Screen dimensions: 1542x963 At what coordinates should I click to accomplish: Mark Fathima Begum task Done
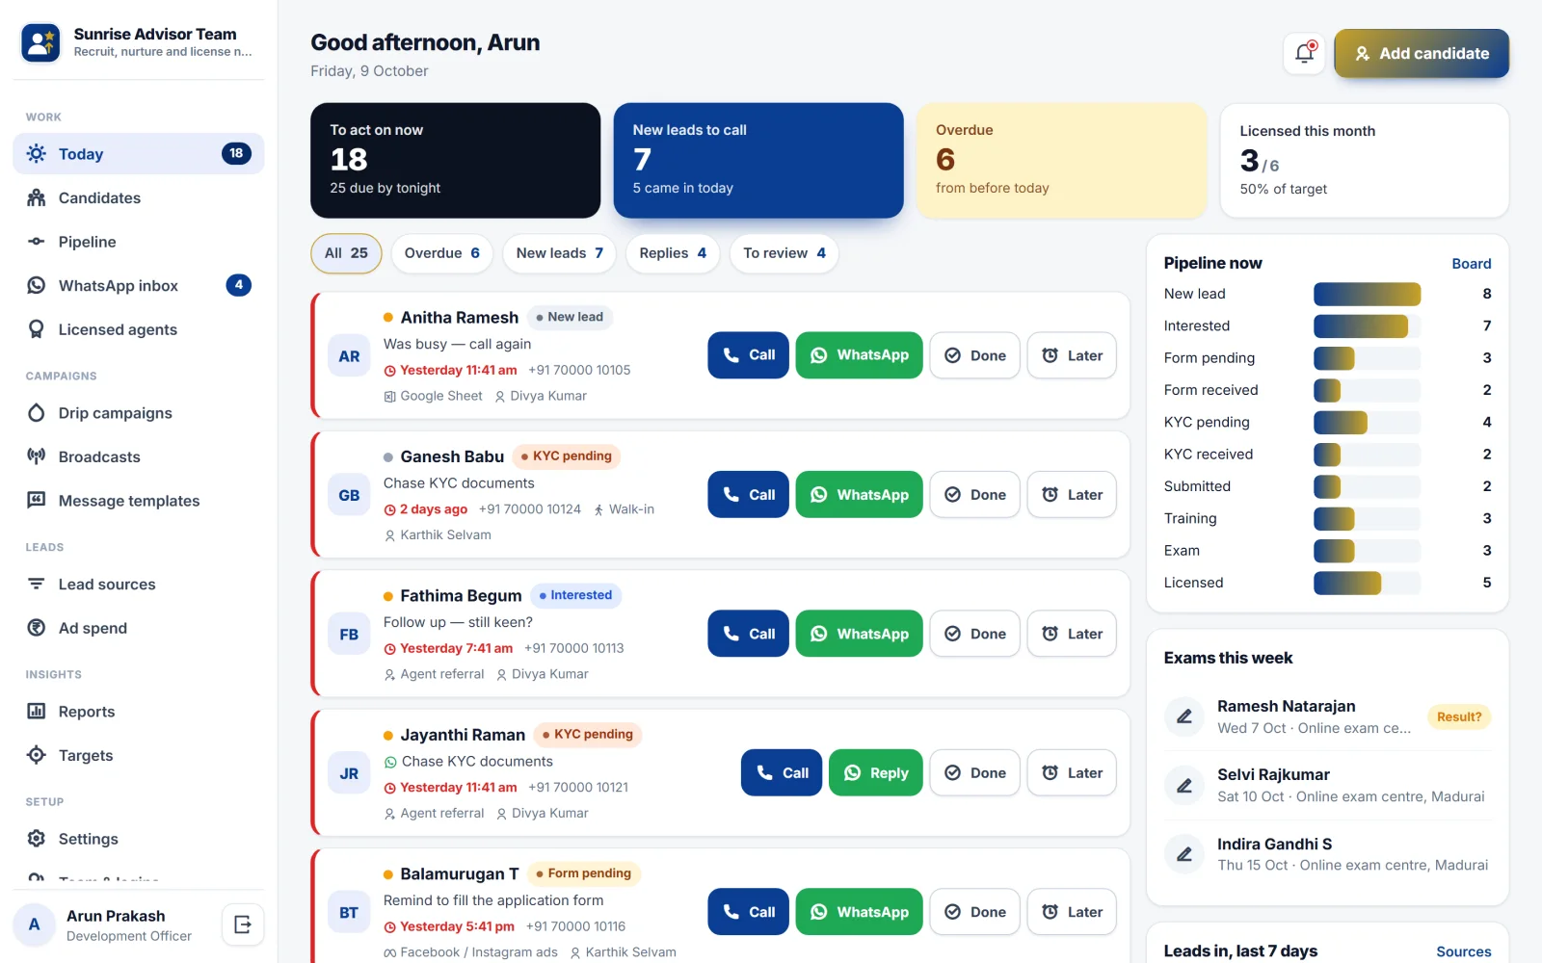click(x=974, y=634)
